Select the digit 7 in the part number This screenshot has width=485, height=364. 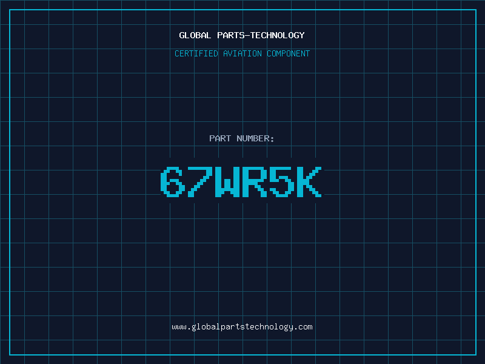[200, 182]
